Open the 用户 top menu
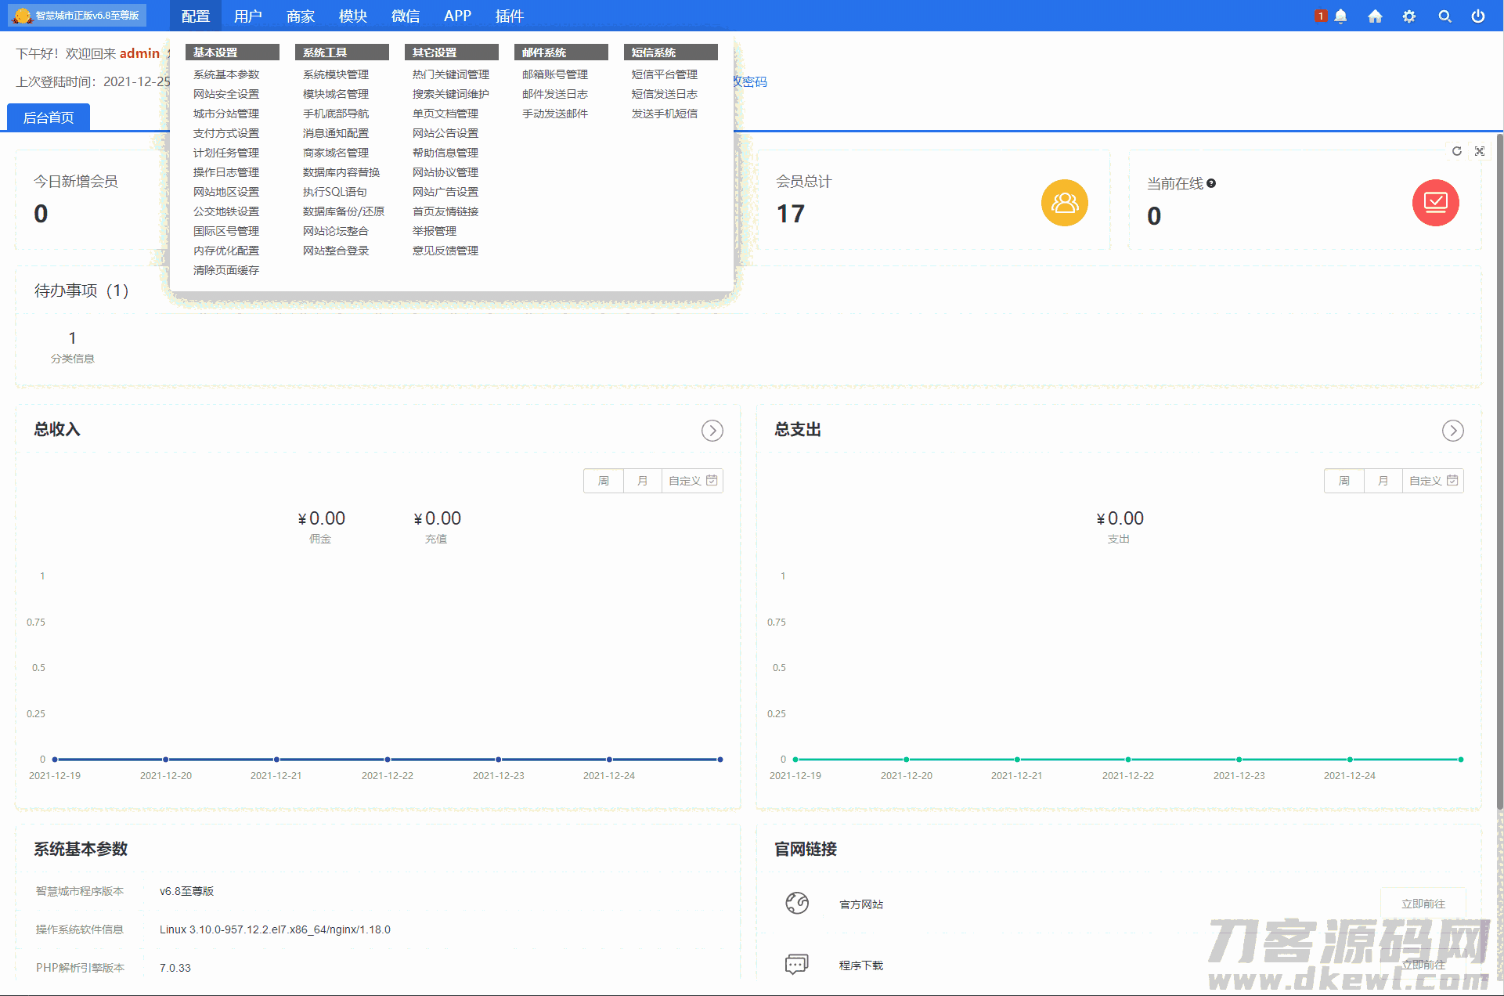The width and height of the screenshot is (1504, 996). pos(247,16)
